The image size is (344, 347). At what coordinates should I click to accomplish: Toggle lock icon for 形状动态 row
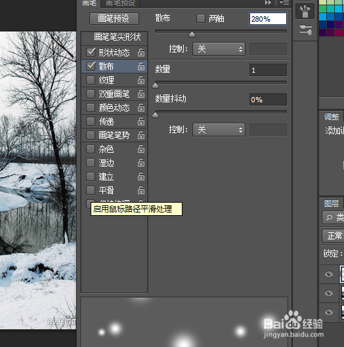click(x=141, y=52)
